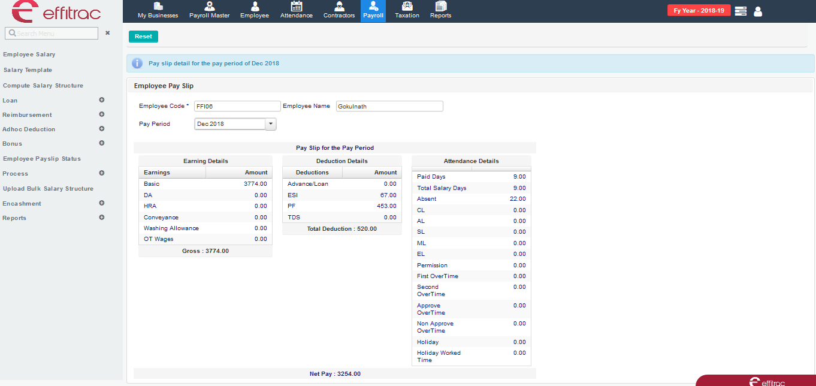Select the Payroll tab in top navigation
Screen dimensions: 816x386
[373, 11]
